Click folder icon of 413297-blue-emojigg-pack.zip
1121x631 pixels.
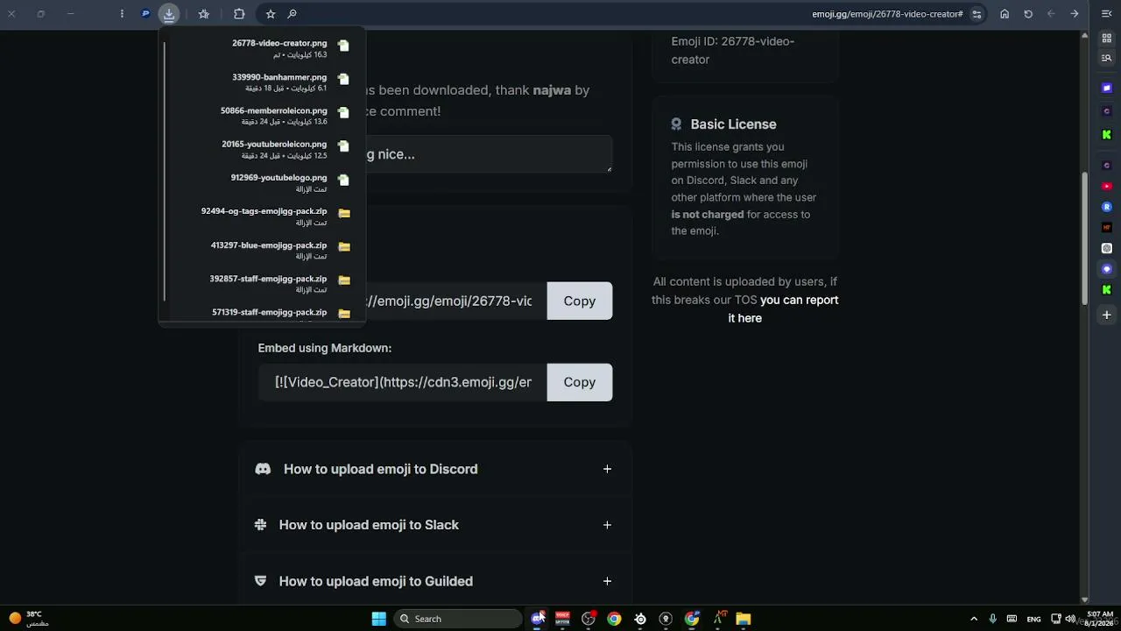click(x=344, y=247)
